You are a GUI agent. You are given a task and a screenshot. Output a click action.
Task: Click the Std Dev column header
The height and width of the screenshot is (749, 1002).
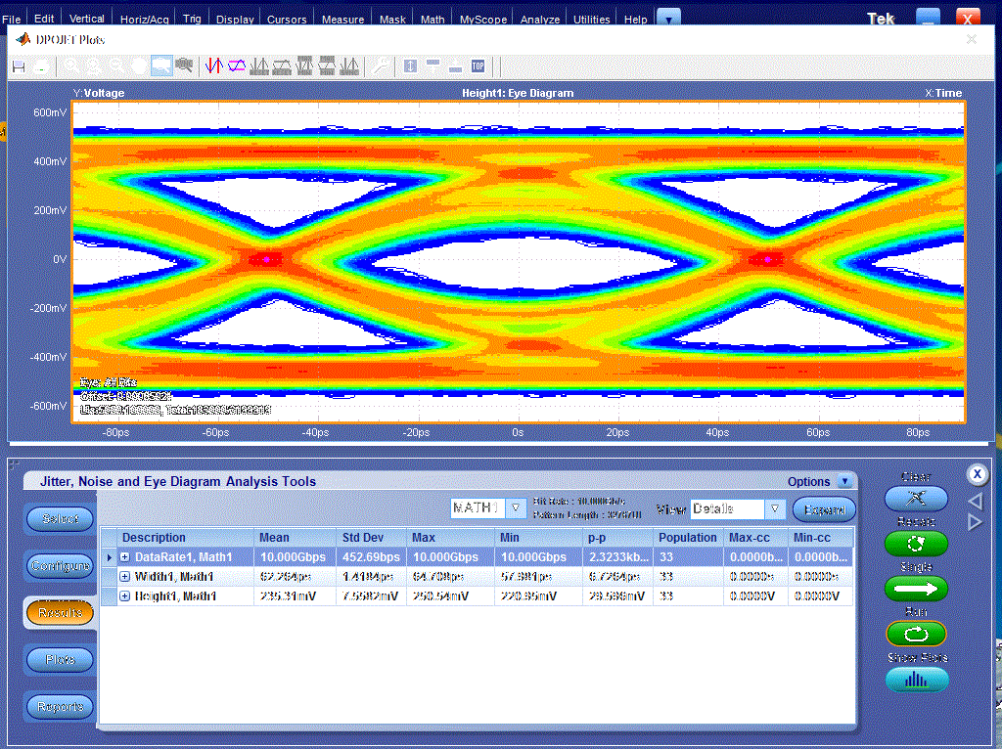(x=371, y=538)
